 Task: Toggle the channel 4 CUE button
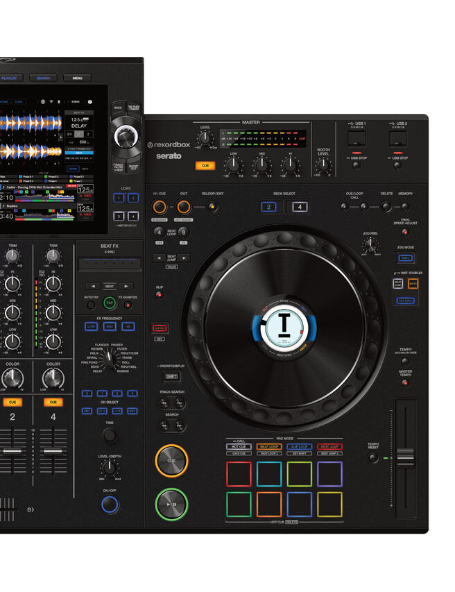pyautogui.click(x=53, y=402)
